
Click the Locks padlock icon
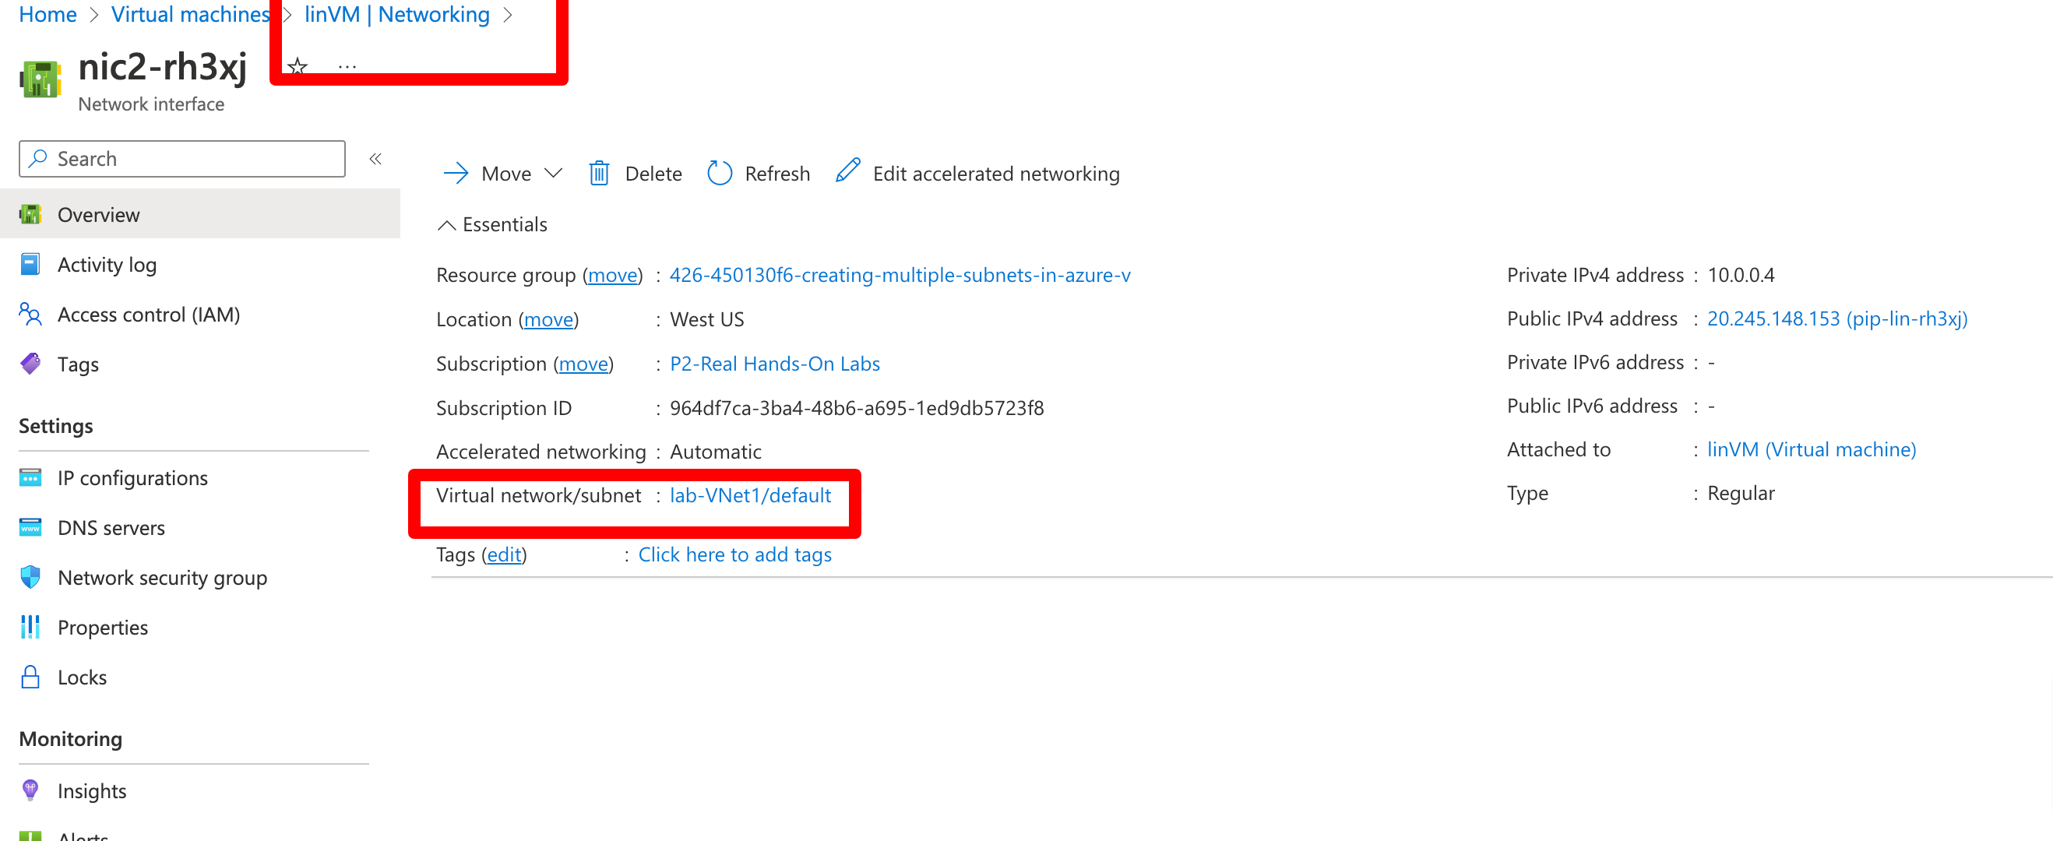click(30, 677)
